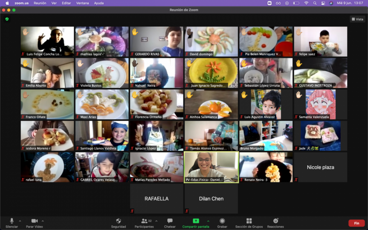The width and height of the screenshot is (368, 230).
Task: Select the Nicole plaza video tile
Action: point(320,167)
